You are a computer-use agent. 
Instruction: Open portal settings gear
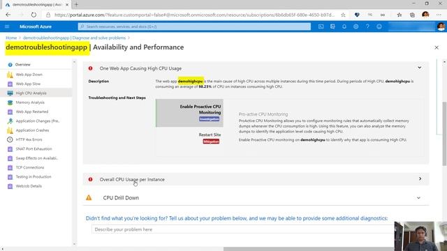click(x=356, y=26)
